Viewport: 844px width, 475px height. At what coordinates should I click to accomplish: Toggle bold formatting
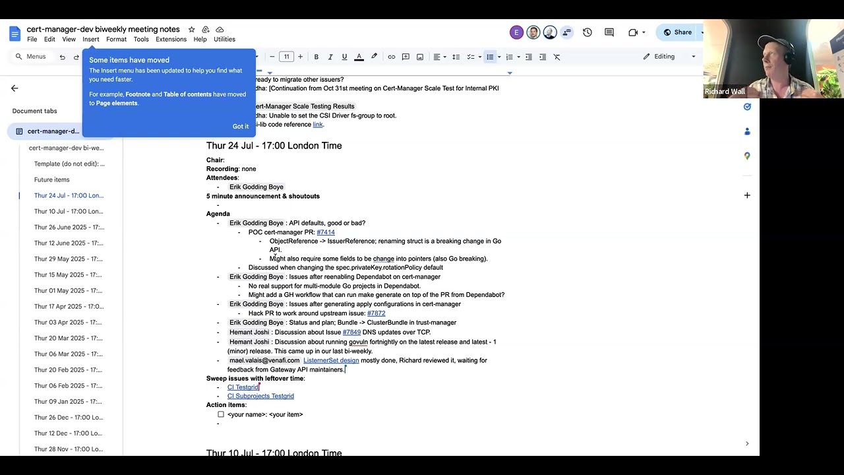coord(316,57)
